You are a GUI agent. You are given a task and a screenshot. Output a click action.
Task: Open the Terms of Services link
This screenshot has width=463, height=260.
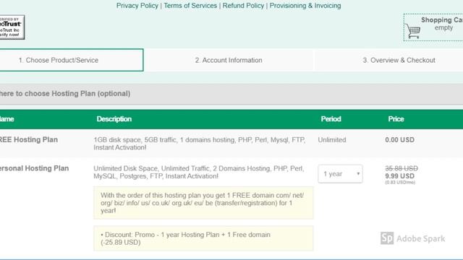[190, 6]
